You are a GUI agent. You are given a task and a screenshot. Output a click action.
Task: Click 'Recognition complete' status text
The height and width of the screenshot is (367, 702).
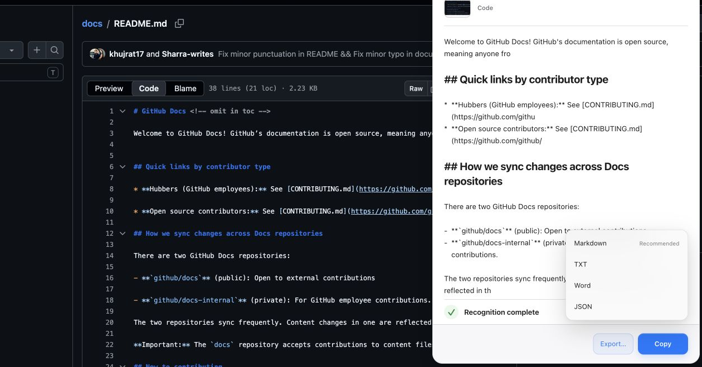click(501, 313)
